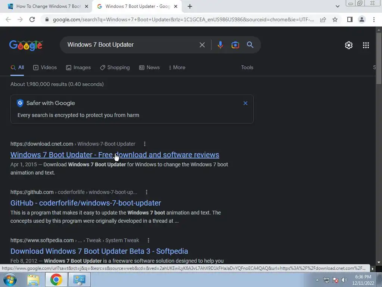Open Windows 7 Boot Updater cnet link
Viewport: 382px width, 287px height.
tap(115, 155)
